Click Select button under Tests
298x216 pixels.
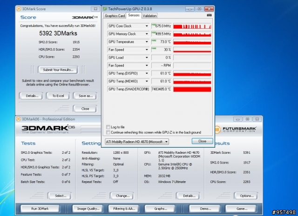(60, 196)
